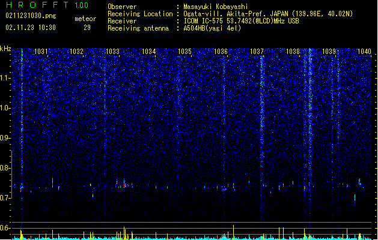Click the 'meteor' label
378x240 pixels.
coord(85,19)
